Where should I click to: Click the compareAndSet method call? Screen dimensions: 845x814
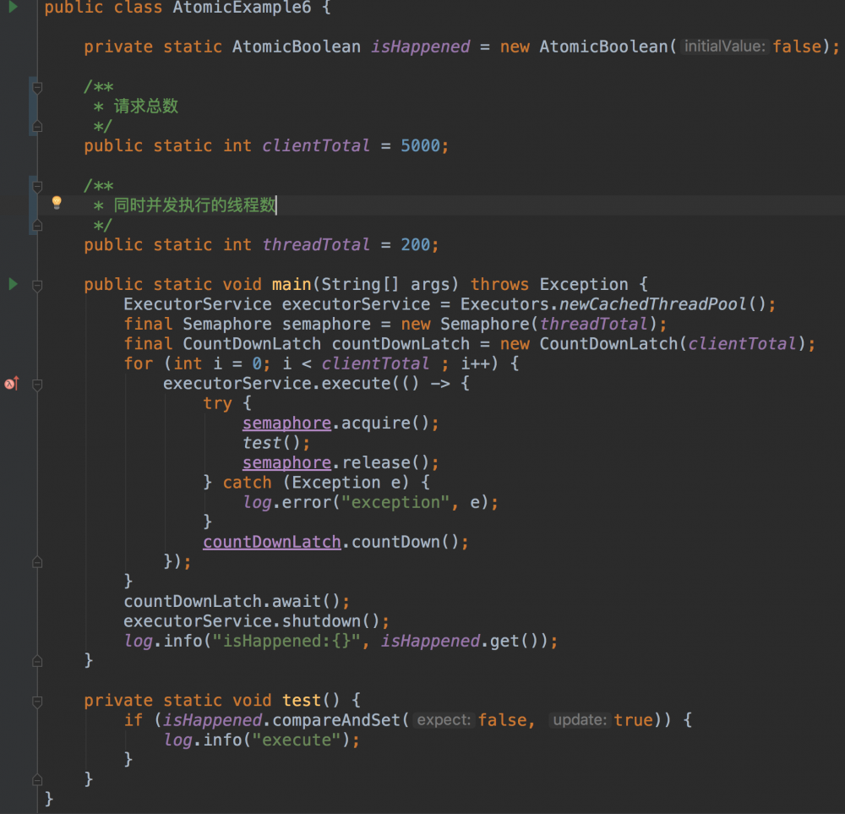336,720
